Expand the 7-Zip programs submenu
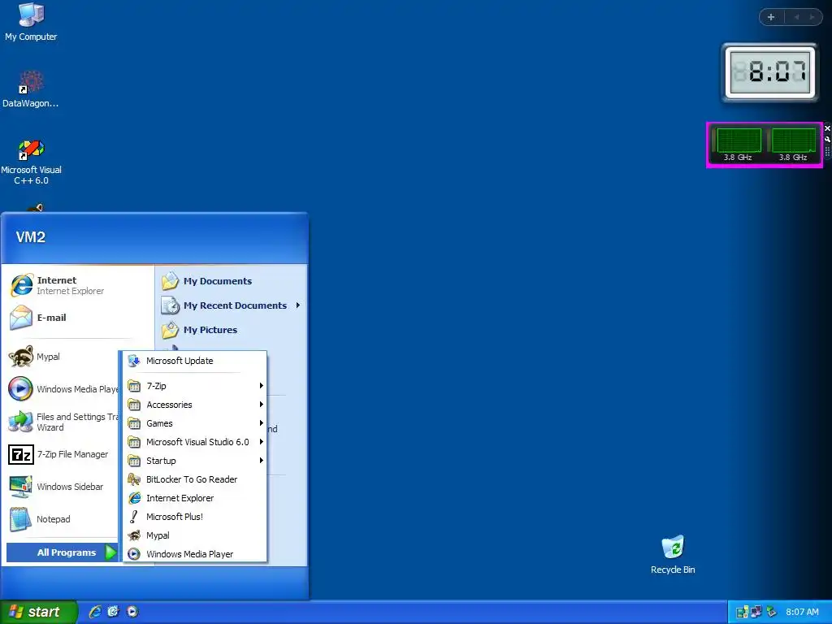This screenshot has width=832, height=624. [x=195, y=386]
